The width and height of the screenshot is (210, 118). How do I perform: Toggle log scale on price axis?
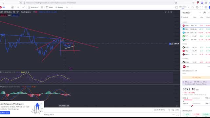pyautogui.click(x=173, y=110)
